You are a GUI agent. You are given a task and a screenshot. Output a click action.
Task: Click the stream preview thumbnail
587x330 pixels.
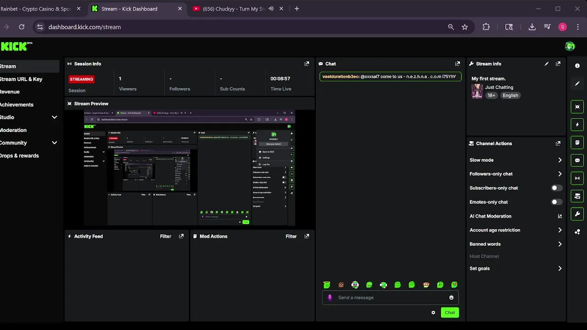[189, 168]
